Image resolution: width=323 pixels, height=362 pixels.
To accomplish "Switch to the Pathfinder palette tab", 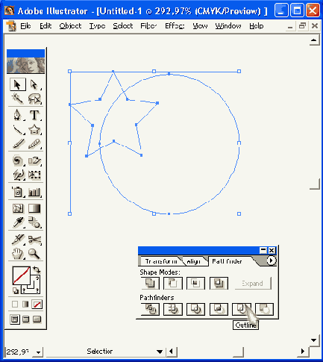I will [227, 261].
